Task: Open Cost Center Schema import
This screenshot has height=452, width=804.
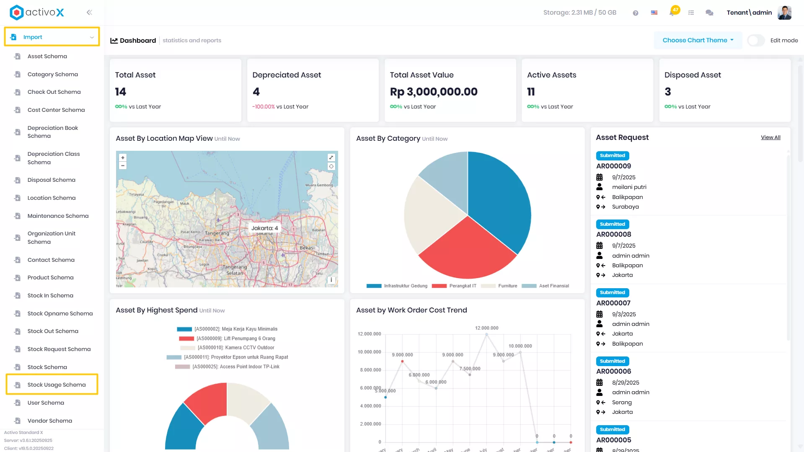Action: 56,110
